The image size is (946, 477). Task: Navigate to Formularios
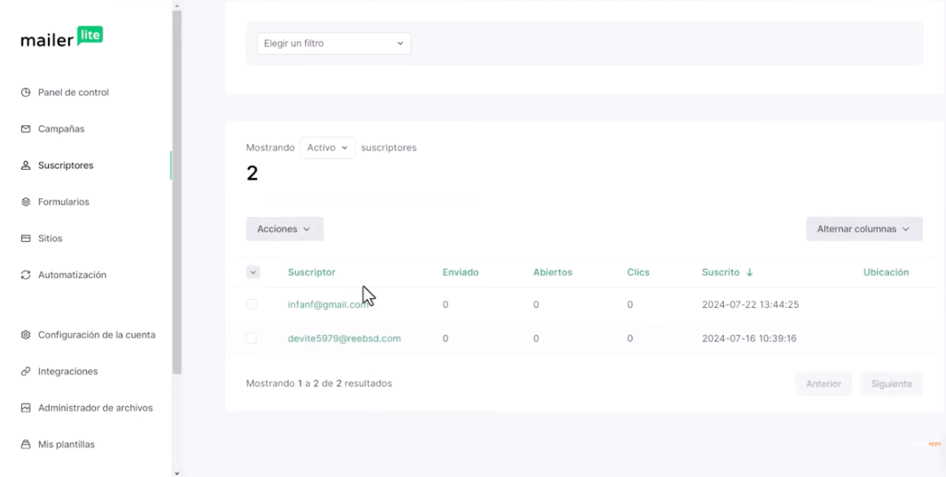63,202
